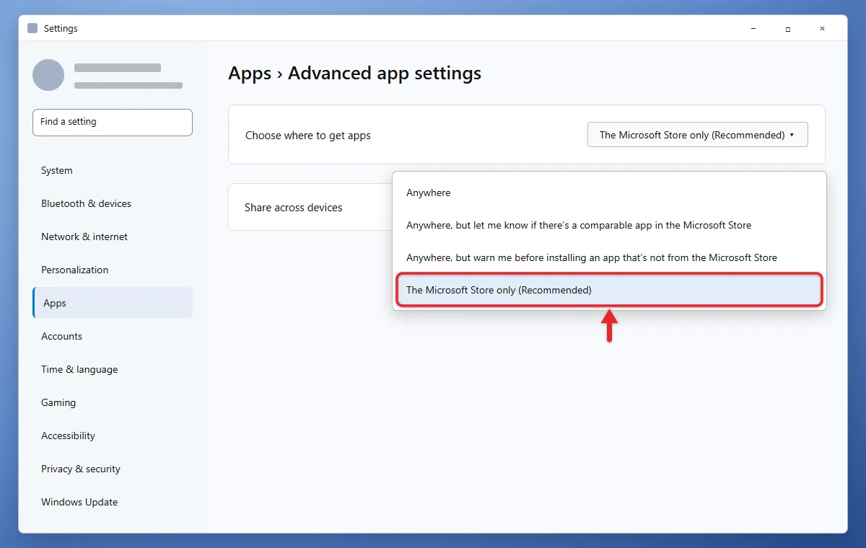Image resolution: width=866 pixels, height=548 pixels.
Task: Open Windows Update settings
Action: tap(113, 503)
